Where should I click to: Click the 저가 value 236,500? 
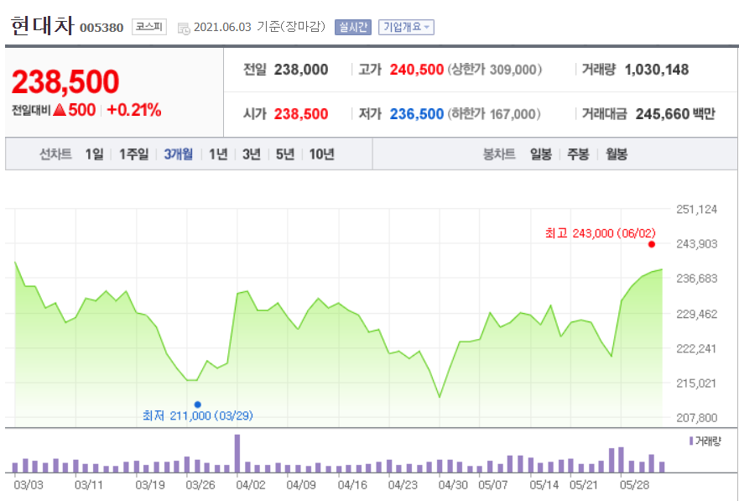pyautogui.click(x=417, y=113)
